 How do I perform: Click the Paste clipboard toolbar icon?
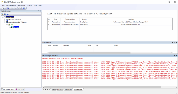18,8
